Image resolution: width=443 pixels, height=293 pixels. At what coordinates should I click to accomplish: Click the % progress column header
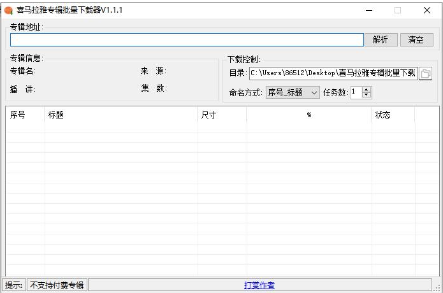pos(309,115)
